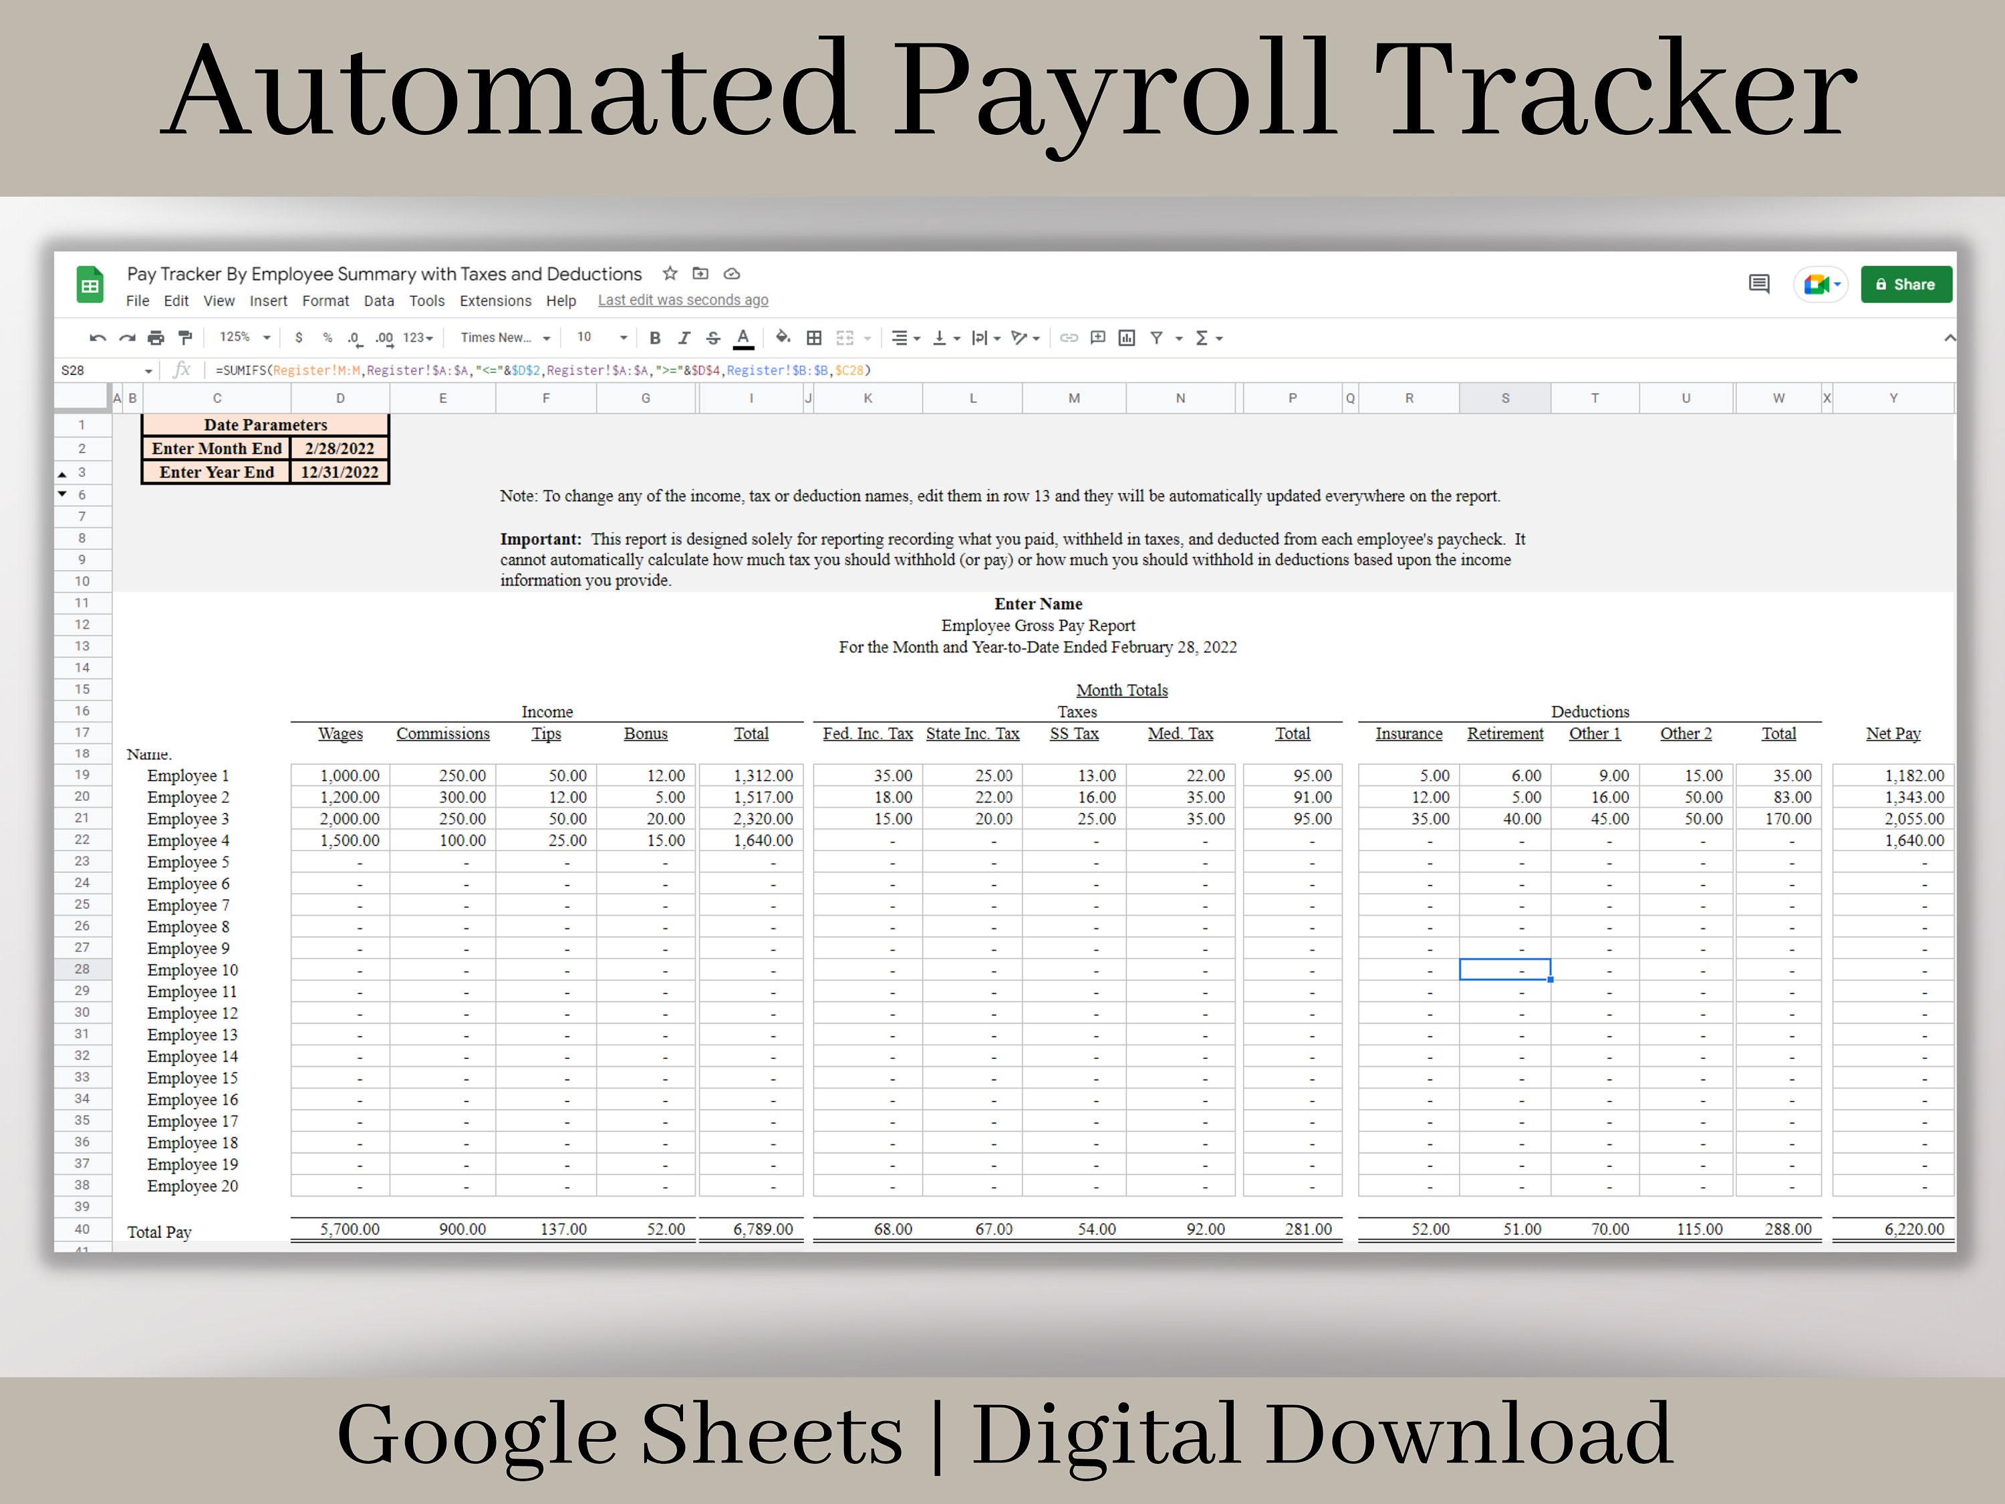Format selection as percent
This screenshot has width=2005, height=1504.
tap(327, 338)
